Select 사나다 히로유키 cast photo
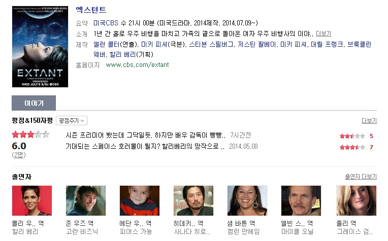Viewport: 388px width, 241px height. point(193,201)
